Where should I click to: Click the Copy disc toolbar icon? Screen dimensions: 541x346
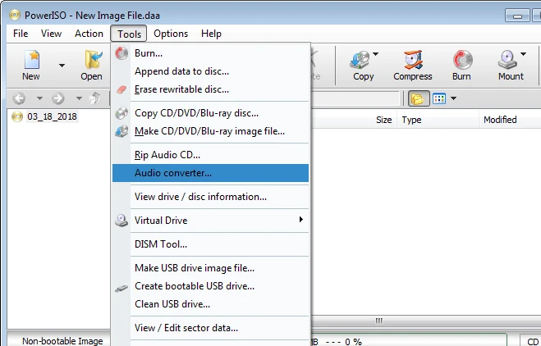(x=360, y=60)
